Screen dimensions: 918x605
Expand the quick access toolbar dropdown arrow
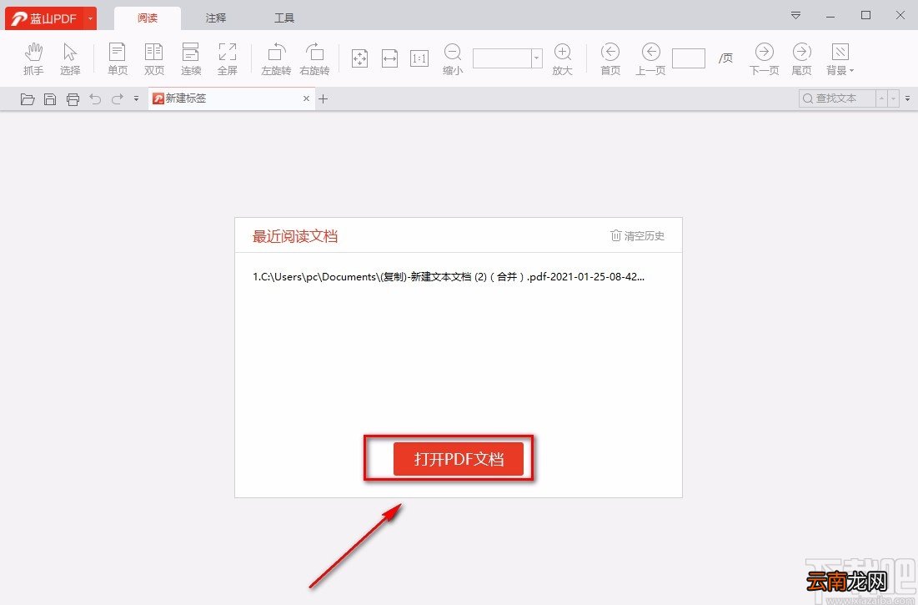(137, 99)
